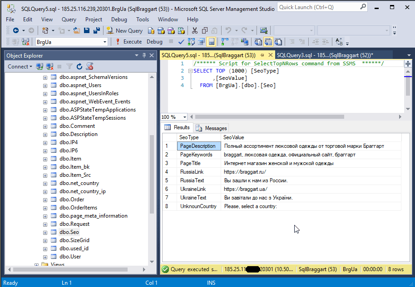Toggle the Object Explorer auto-hide pin
Image resolution: width=415 pixels, height=287 pixels.
[144, 55]
